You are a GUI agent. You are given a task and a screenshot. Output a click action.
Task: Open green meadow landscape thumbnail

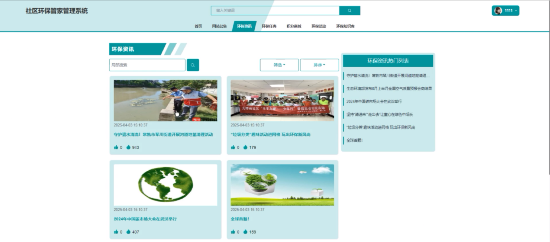click(x=283, y=185)
